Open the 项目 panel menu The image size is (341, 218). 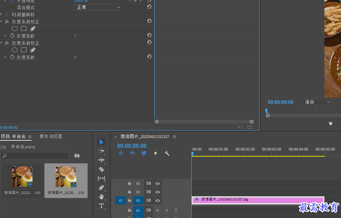coord(30,137)
